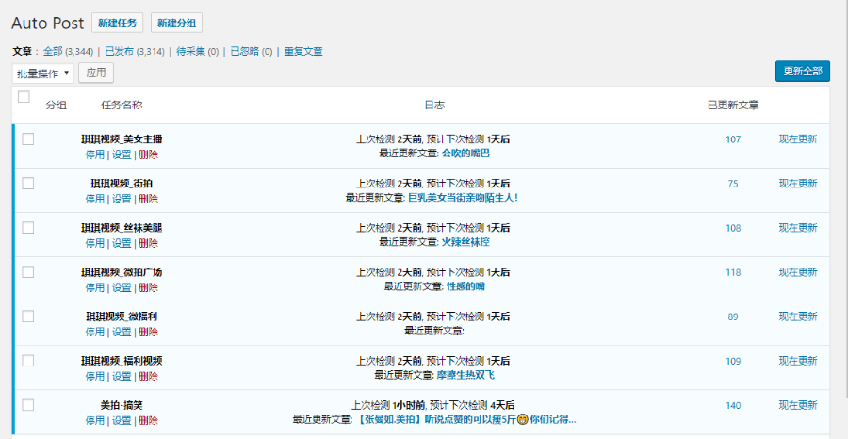
Task: Select the 已发布 filter tab
Action: tap(119, 52)
